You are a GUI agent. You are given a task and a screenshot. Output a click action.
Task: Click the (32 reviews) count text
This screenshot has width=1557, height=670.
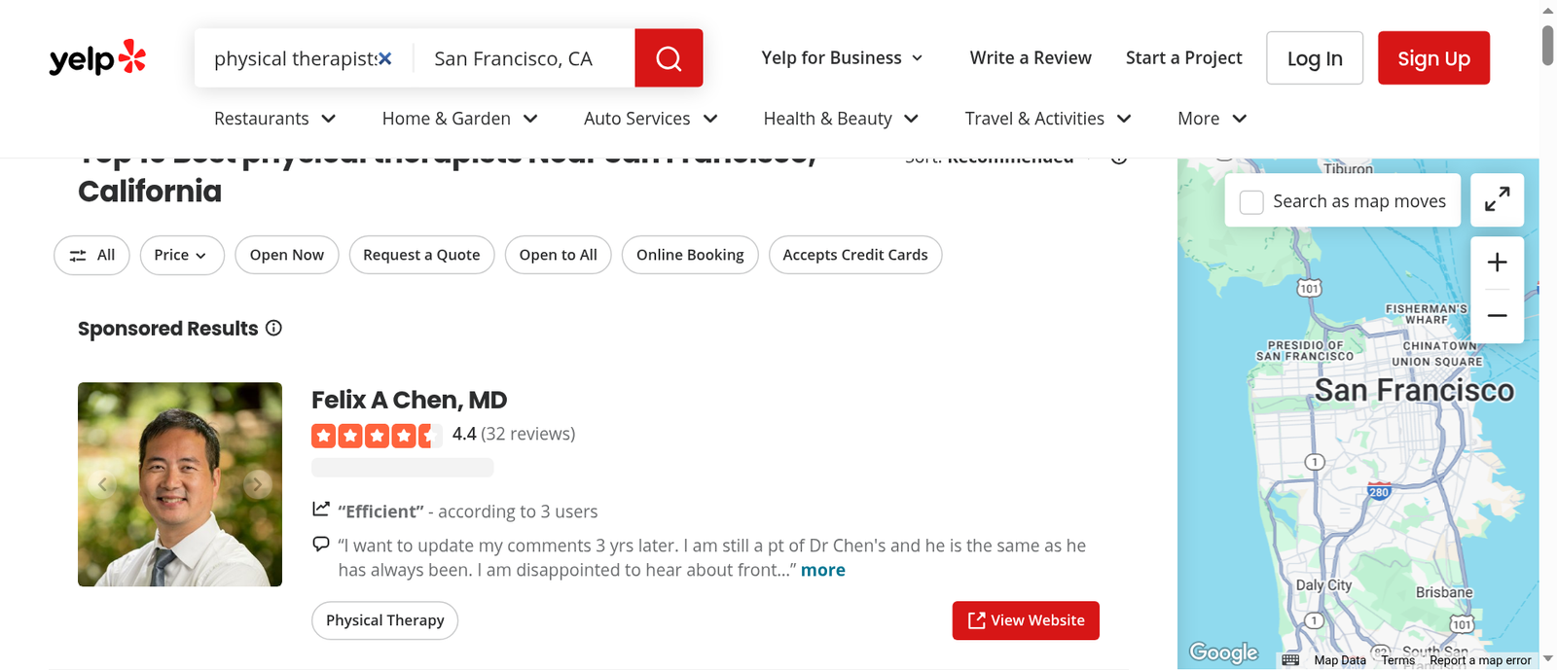527,434
